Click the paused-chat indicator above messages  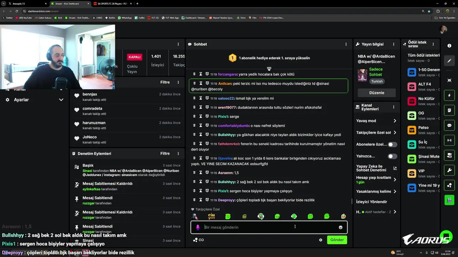(x=269, y=69)
